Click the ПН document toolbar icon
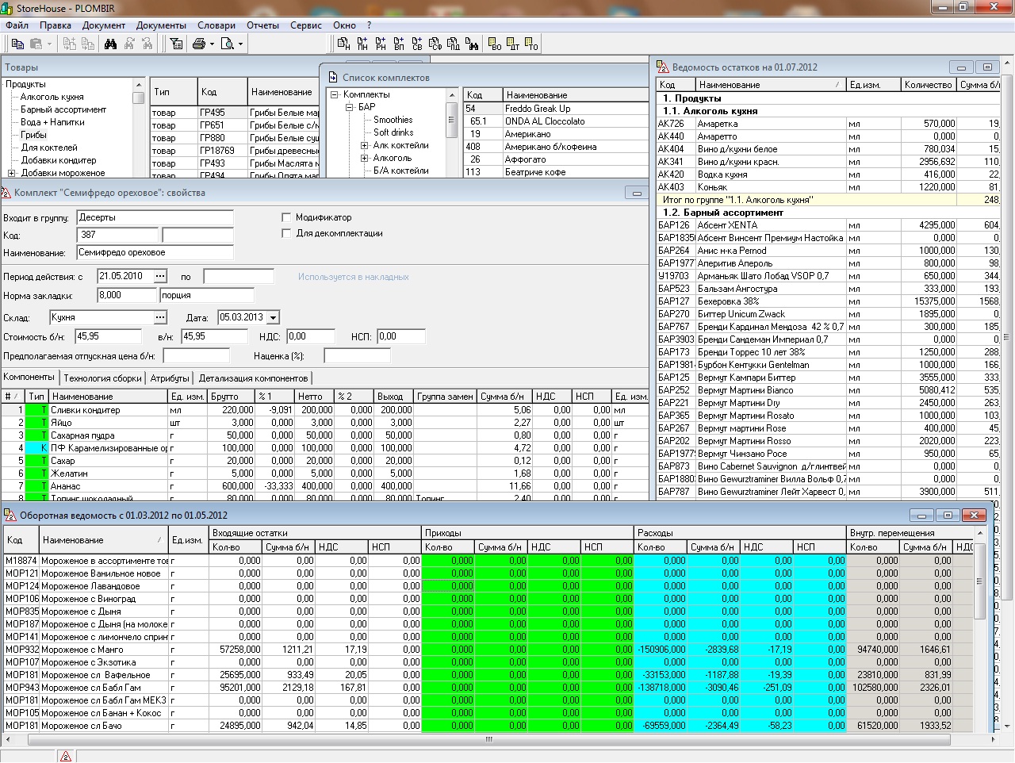Screen dimensions: 1015x763 point(362,44)
